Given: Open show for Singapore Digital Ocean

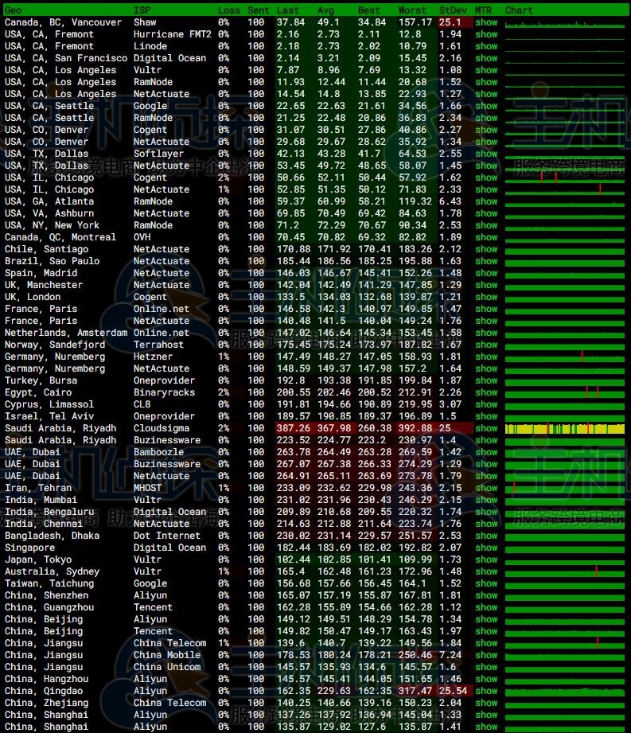Looking at the screenshot, I should coord(486,548).
